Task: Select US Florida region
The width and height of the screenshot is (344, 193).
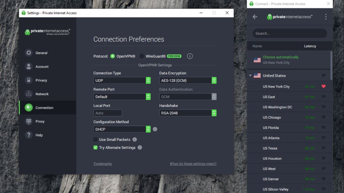Action: coord(289,128)
